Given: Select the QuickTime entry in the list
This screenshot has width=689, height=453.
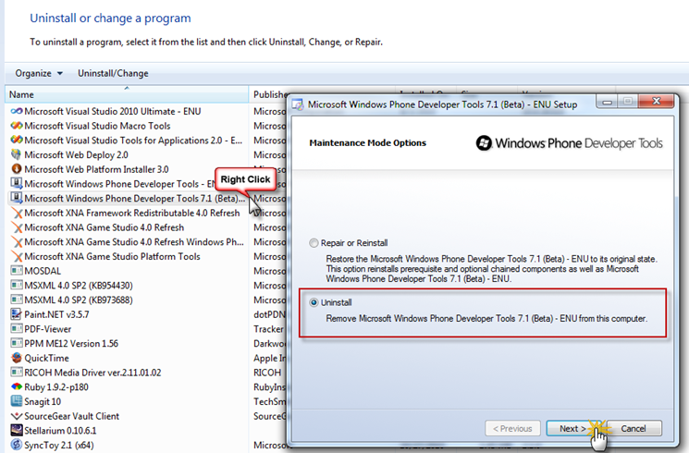Looking at the screenshot, I should (127, 358).
